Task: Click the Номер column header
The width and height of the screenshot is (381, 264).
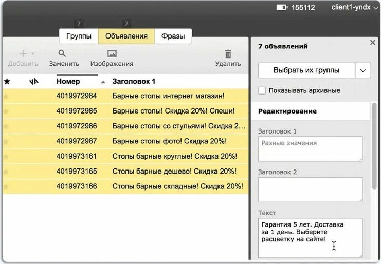Action: [x=68, y=81]
